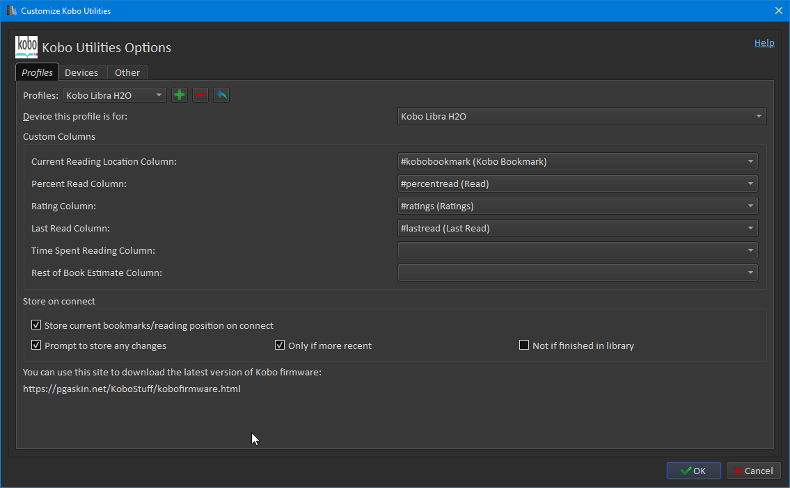
Task: Remove the profile with the red minus
Action: [200, 95]
